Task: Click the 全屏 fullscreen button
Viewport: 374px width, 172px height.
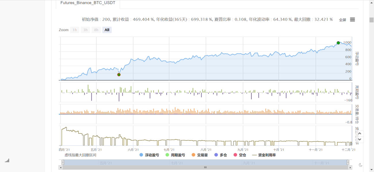Action: [343, 20]
